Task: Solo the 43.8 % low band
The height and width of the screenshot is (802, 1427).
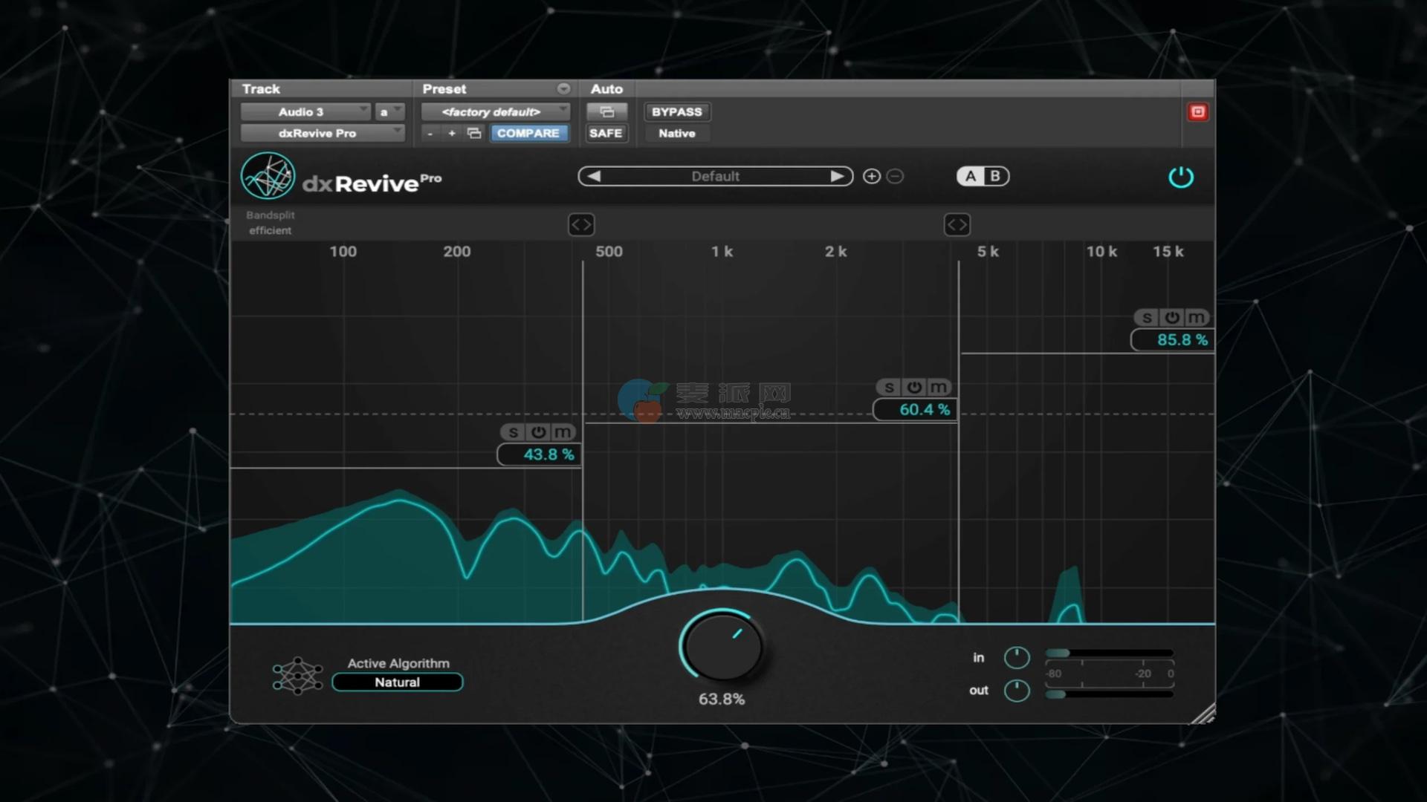Action: tap(513, 432)
